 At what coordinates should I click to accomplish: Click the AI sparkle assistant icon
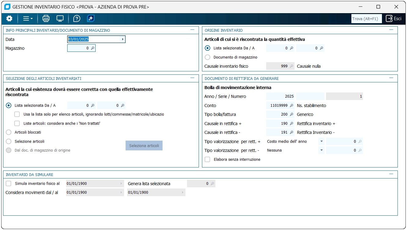click(91, 19)
